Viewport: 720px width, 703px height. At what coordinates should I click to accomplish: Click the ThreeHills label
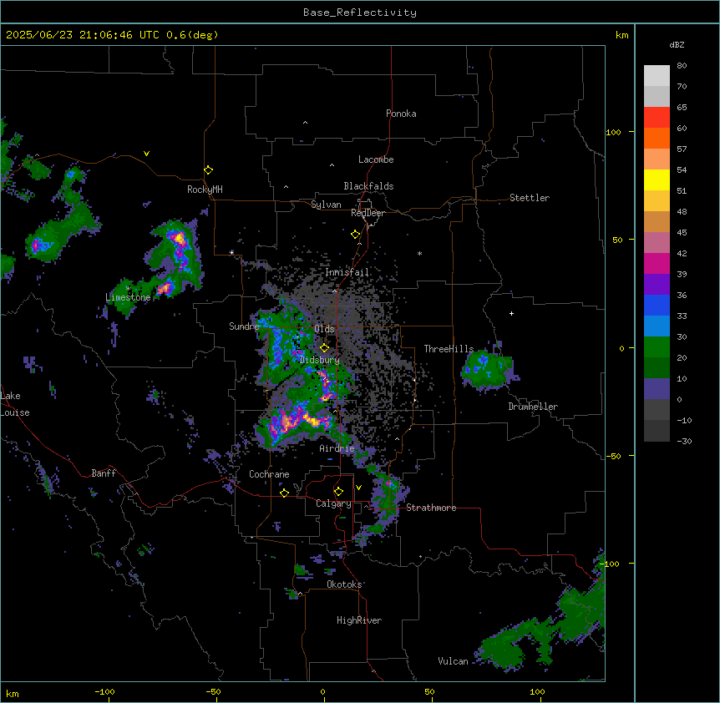click(449, 349)
